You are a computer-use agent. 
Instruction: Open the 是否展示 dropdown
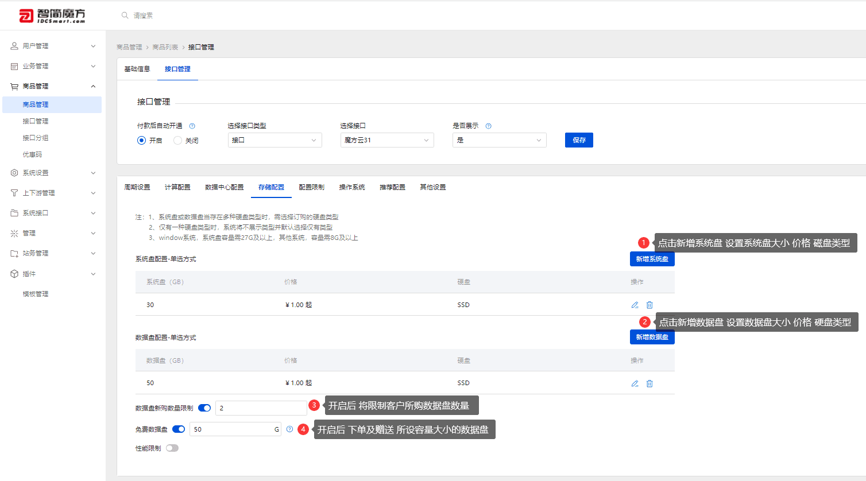500,140
